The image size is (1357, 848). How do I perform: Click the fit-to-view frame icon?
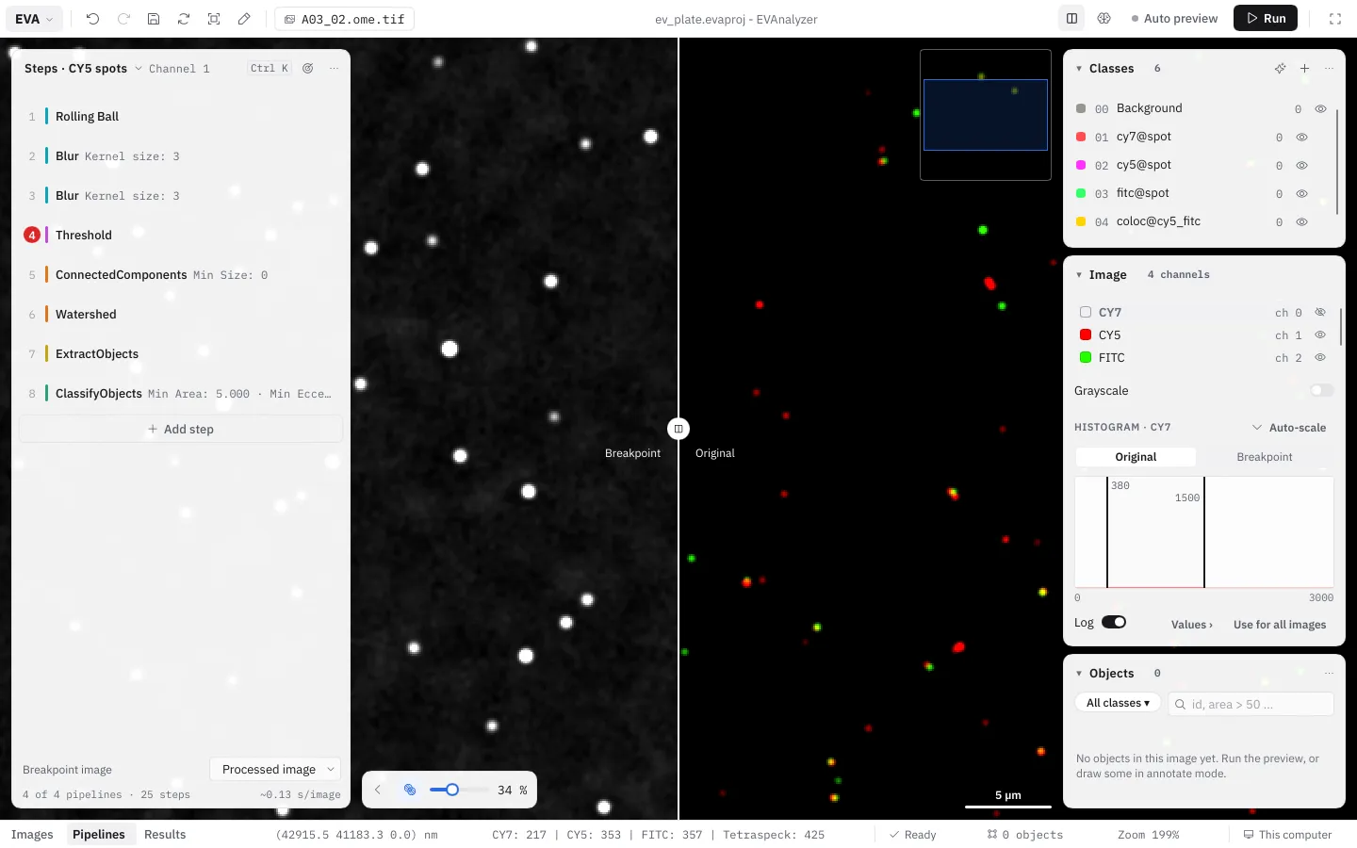click(x=214, y=19)
